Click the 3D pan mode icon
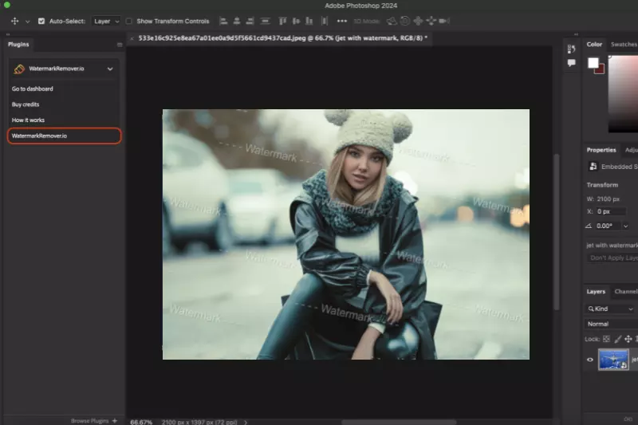 (418, 22)
